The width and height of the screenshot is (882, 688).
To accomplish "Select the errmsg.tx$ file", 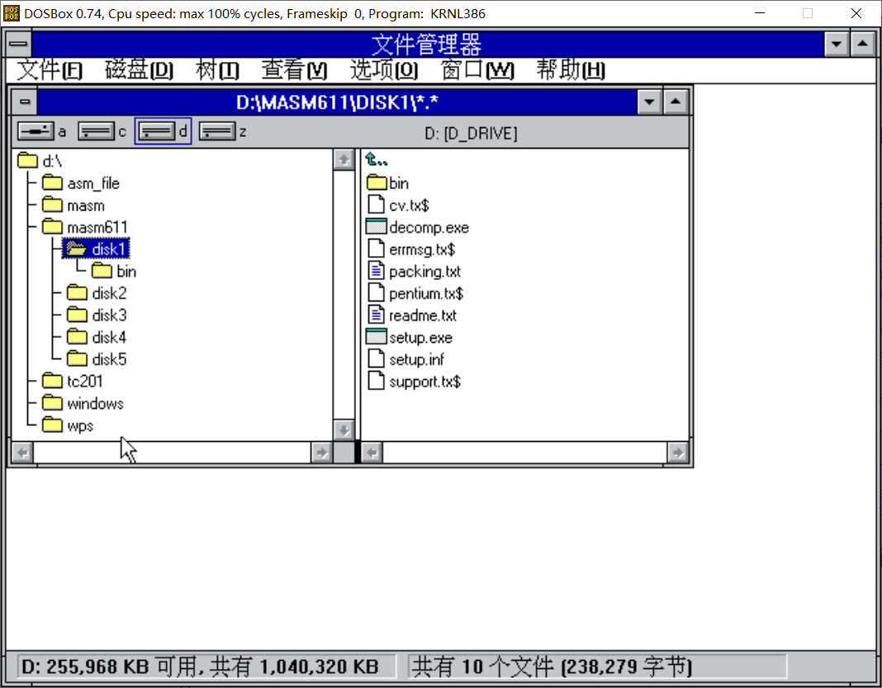I will [x=411, y=249].
